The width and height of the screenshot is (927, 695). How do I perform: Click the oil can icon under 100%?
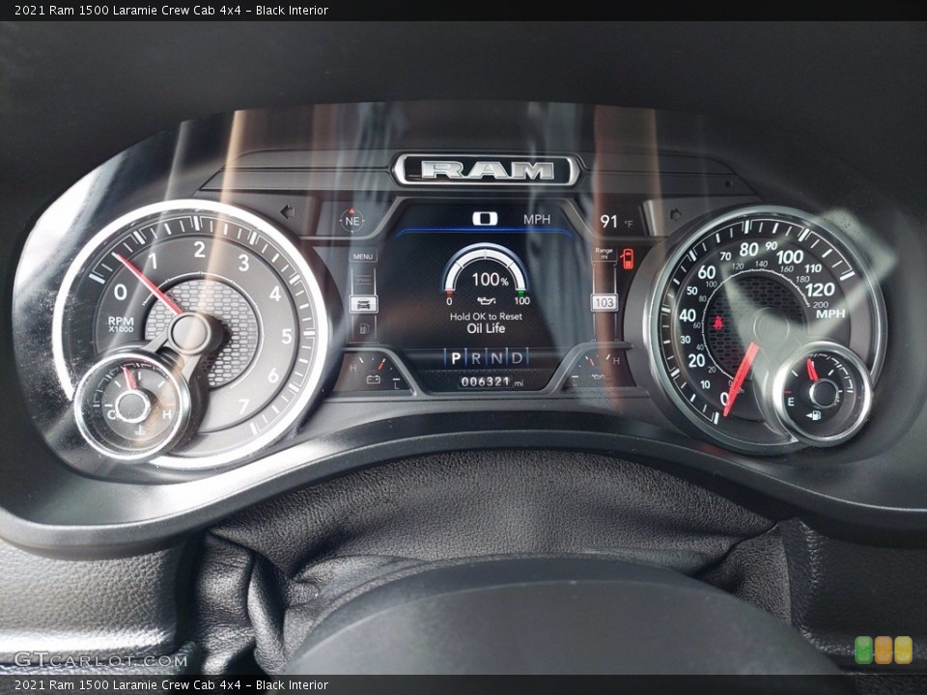(x=487, y=301)
